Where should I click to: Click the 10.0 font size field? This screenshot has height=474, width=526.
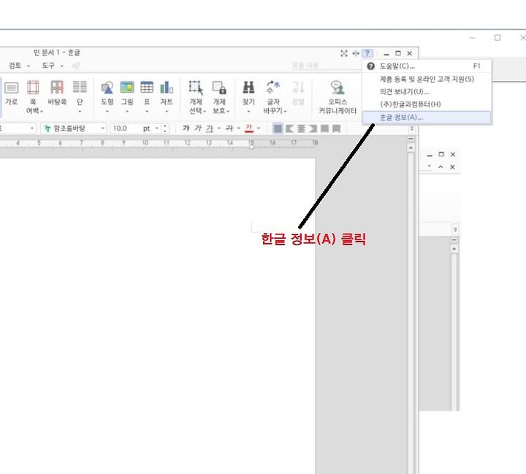click(x=126, y=128)
